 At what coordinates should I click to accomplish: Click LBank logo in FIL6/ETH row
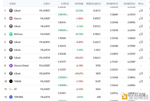(x=11, y=50)
